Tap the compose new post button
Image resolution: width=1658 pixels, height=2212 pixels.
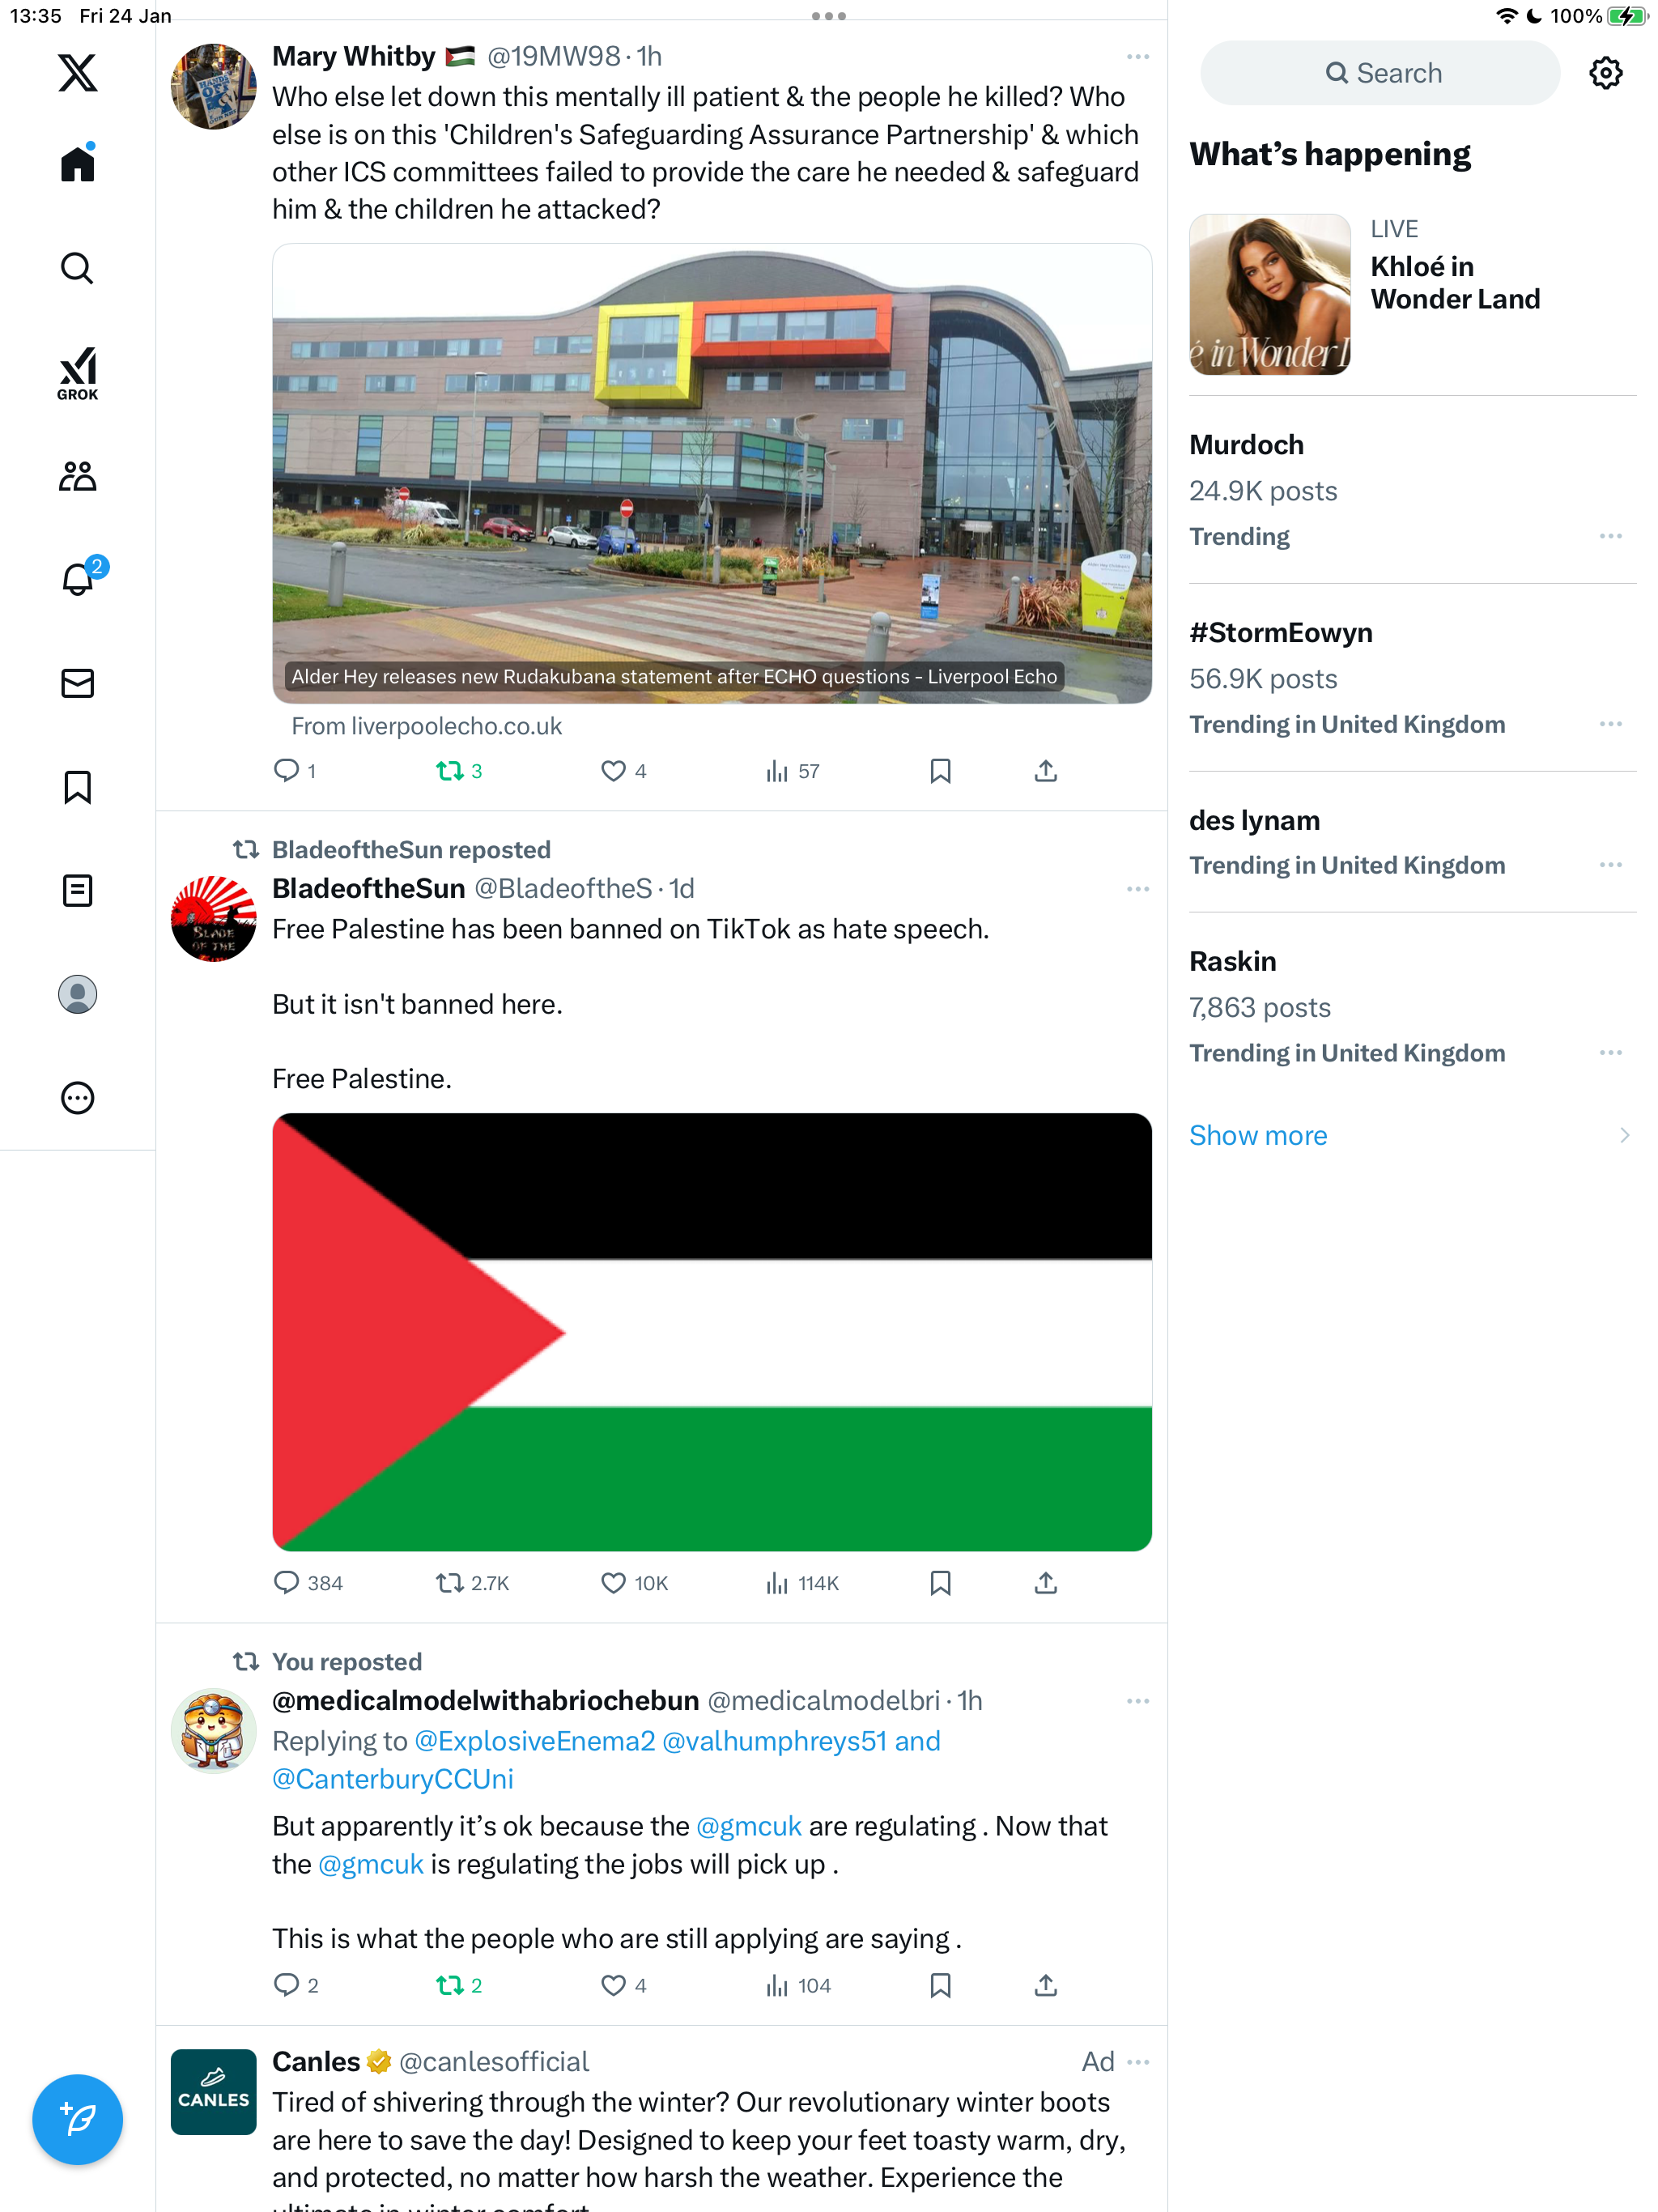point(77,2119)
